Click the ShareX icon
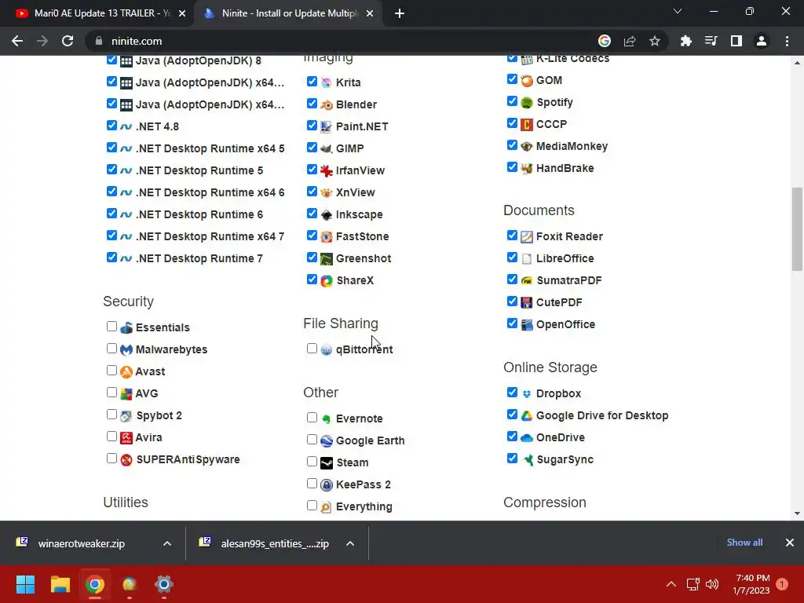Screen dimensions: 804x603 point(326,280)
